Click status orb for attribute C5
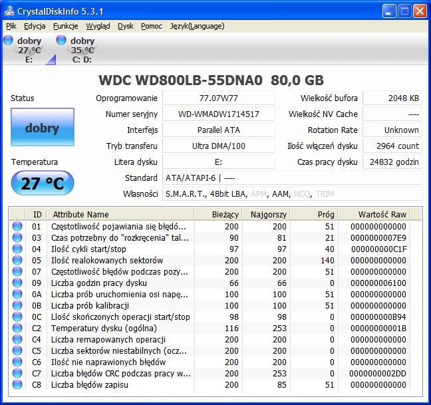 (x=17, y=350)
